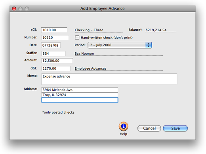Image resolution: width=206 pixels, height=154 pixels.
Task: Click the address line 3984 Melenda Ave.
Action: 80,90
